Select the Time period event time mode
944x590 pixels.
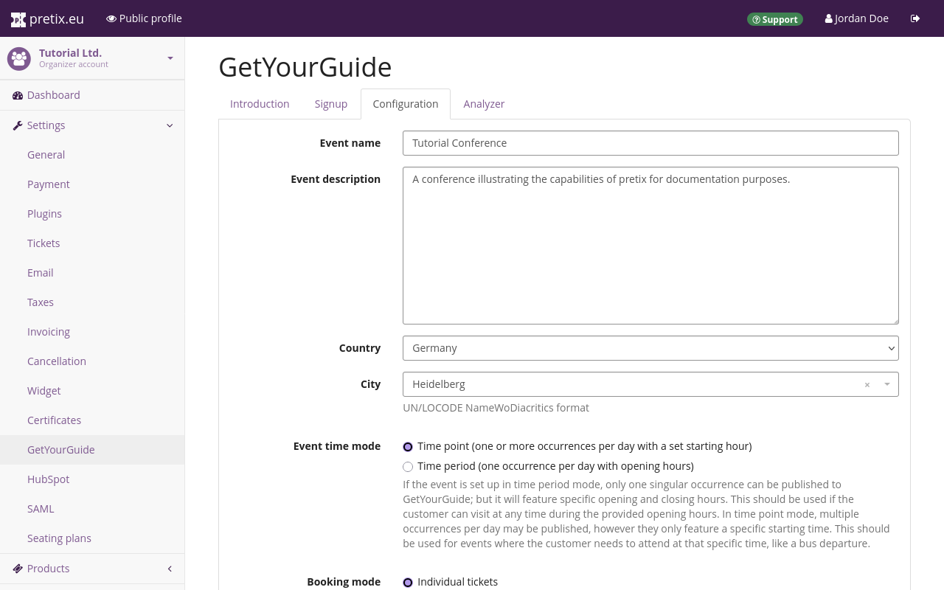coord(408,466)
